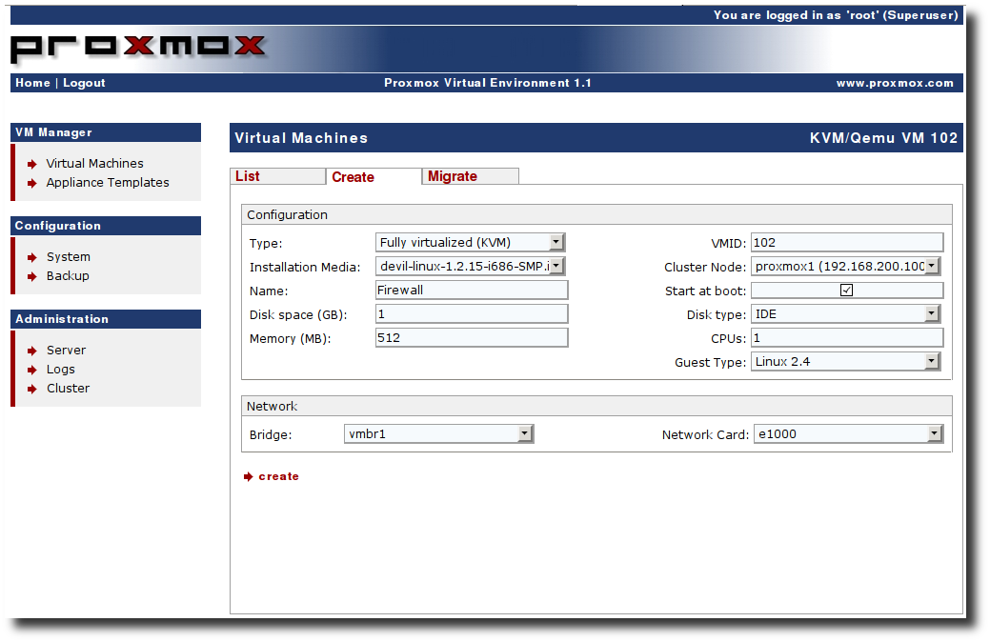Go to Home in top navigation
This screenshot has height=642, width=990.
[32, 83]
